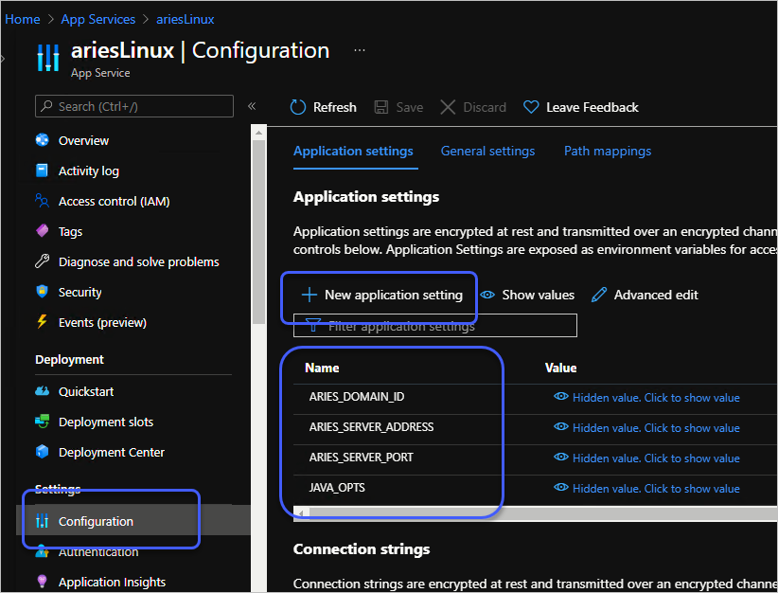
Task: Click scroll up arrow of sidebar scrollbar
Action: [x=258, y=133]
